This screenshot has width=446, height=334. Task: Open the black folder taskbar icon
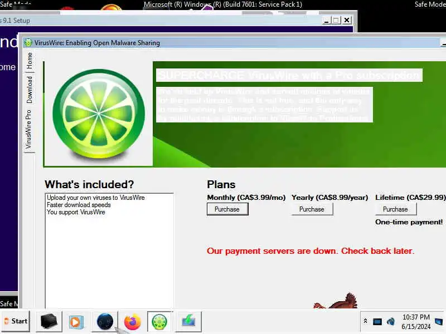click(49, 321)
